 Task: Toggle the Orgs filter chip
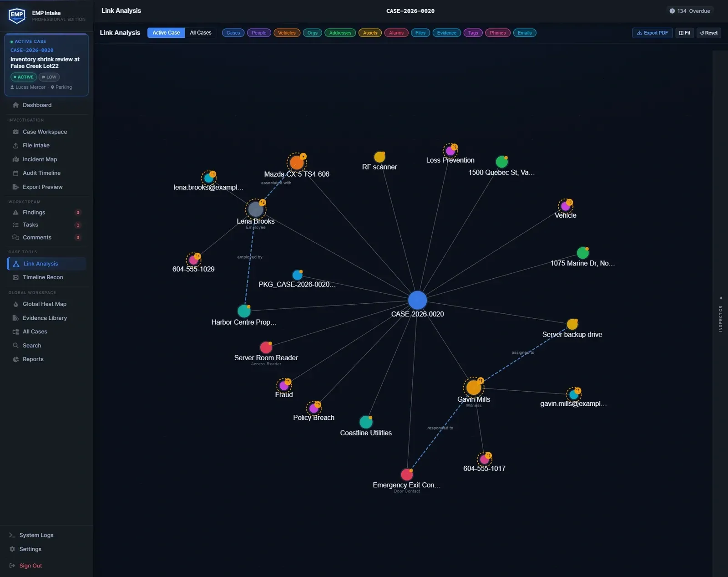point(313,33)
